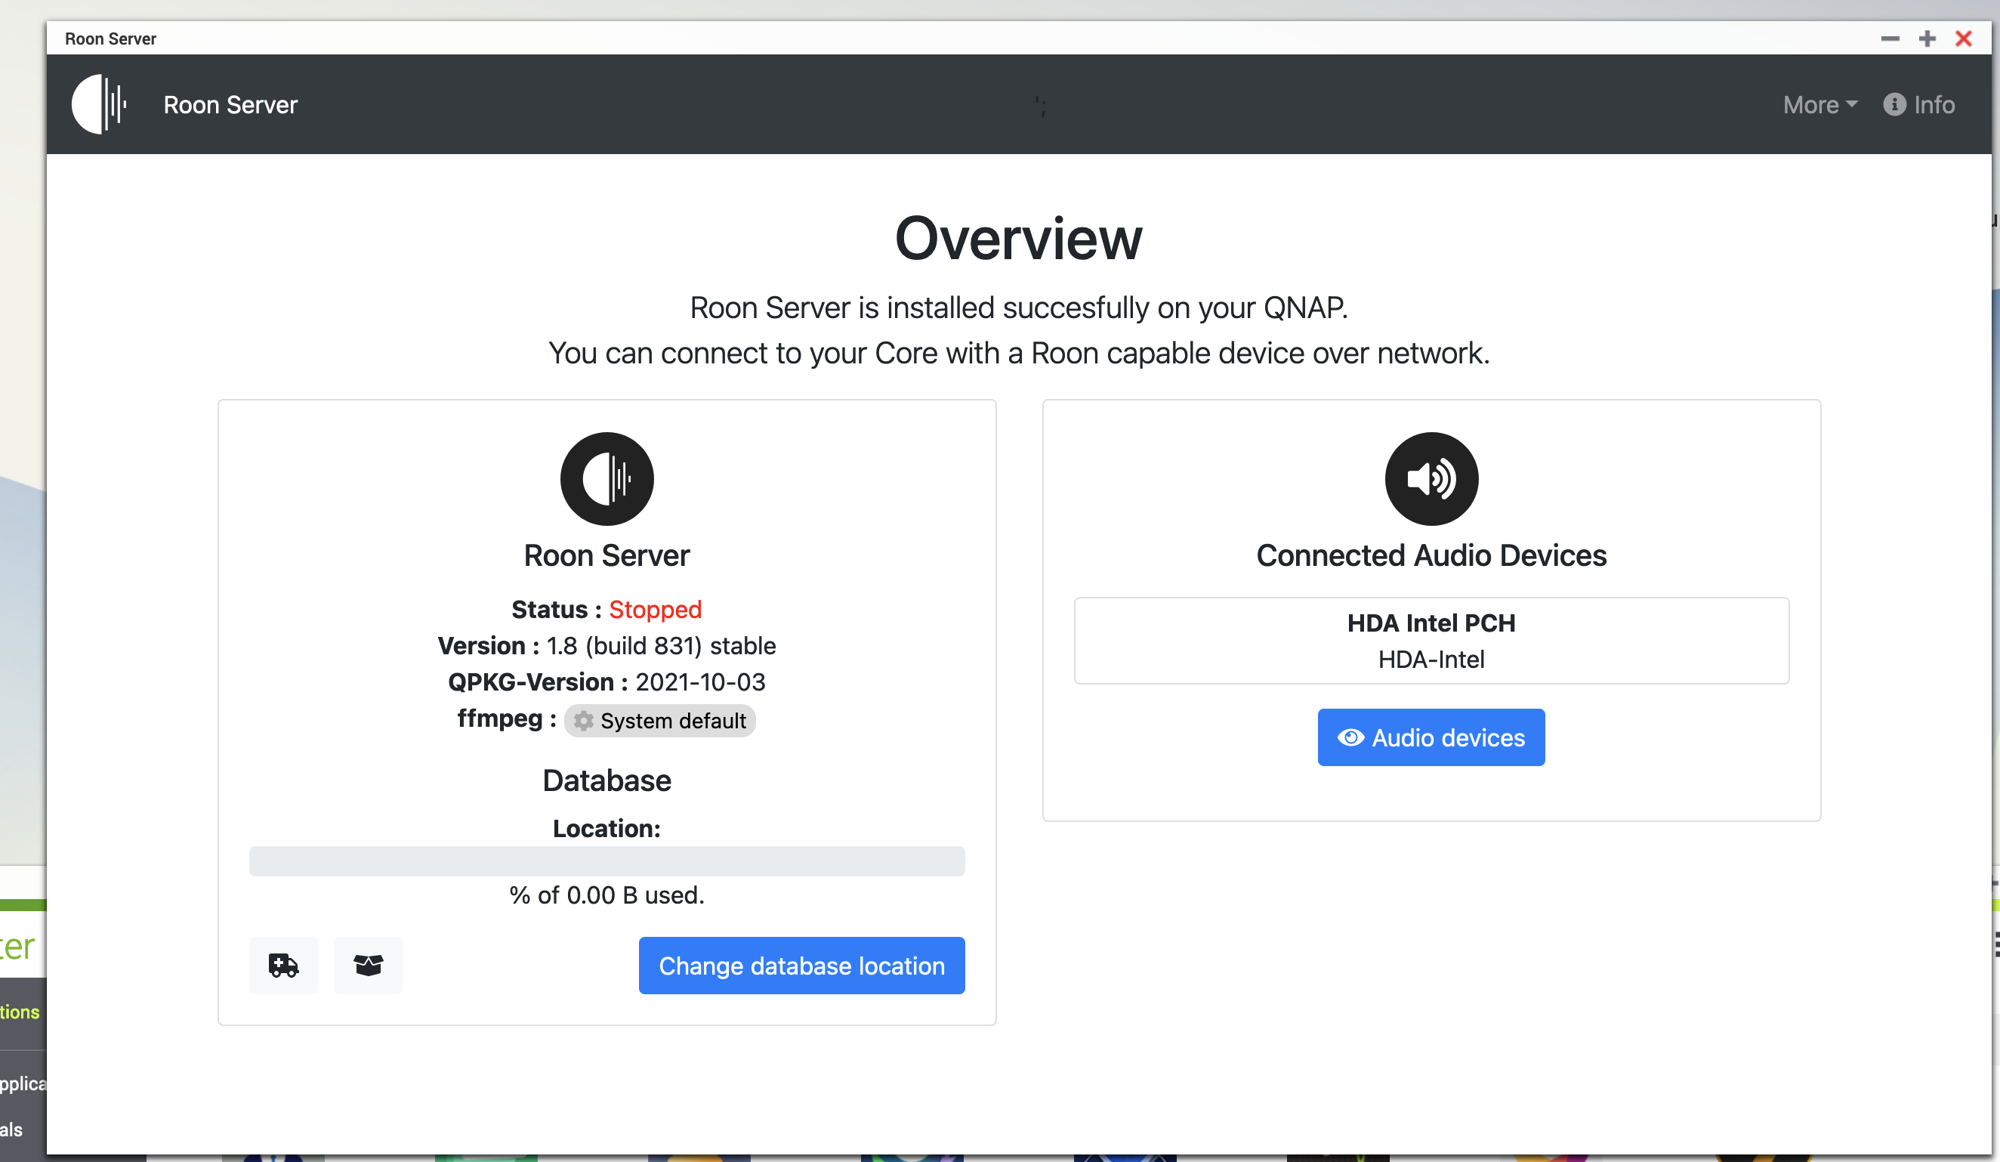
Task: Click the Audio devices button
Action: click(1431, 737)
